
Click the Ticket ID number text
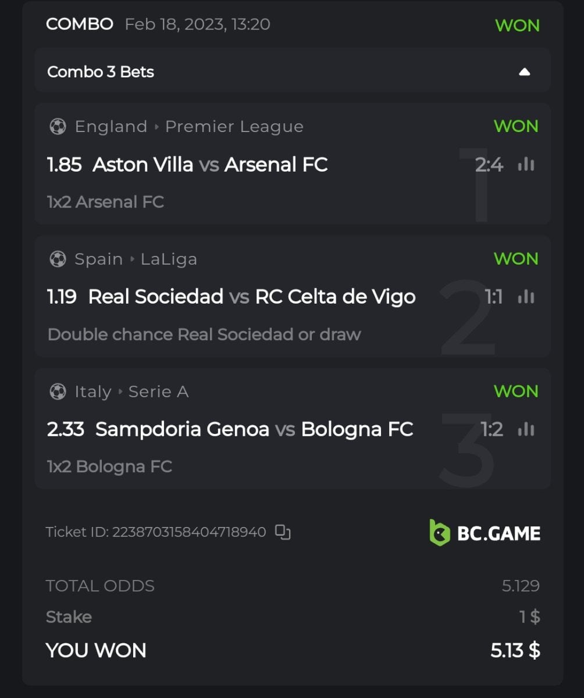[188, 532]
